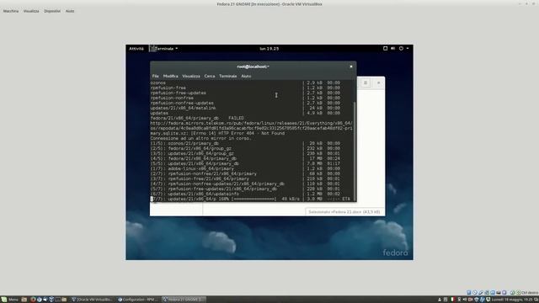This screenshot has width=539, height=303.
Task: Click the GNOME power icon
Action: [401, 49]
